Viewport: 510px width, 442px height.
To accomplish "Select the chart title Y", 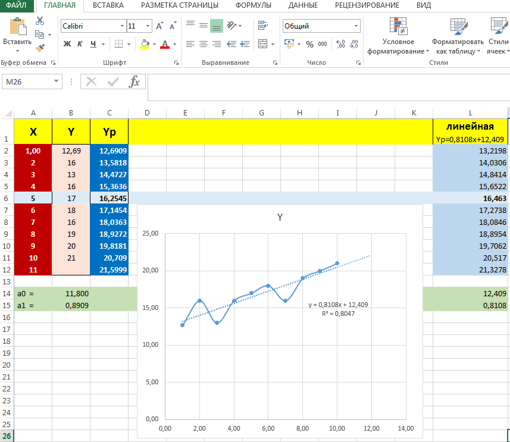I will pos(280,217).
